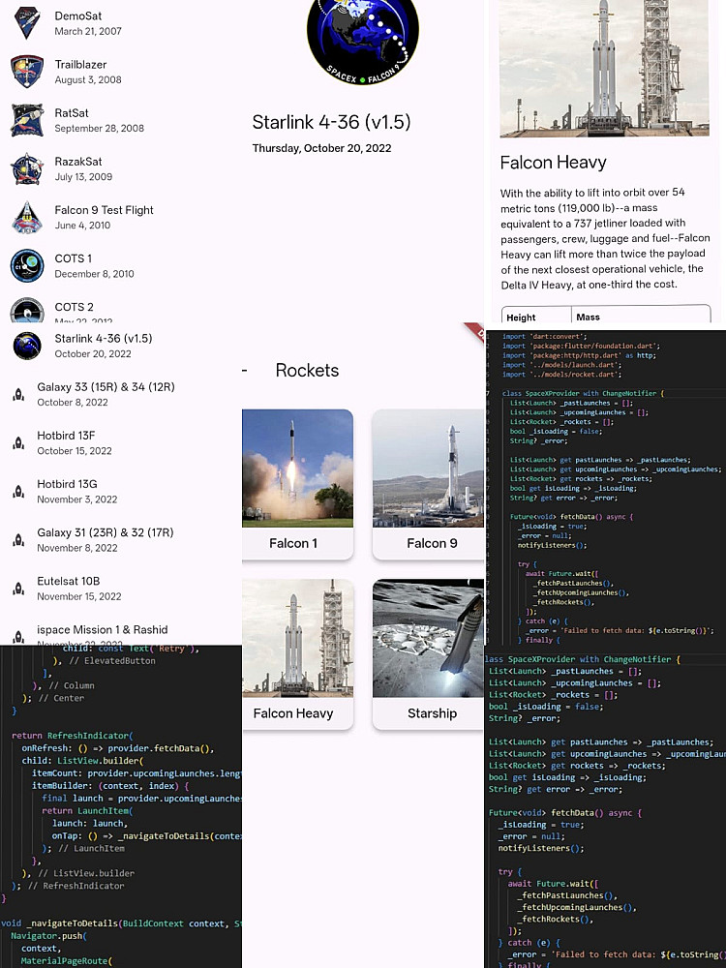Select ispace Mission 1 & Rashid launch

(102, 630)
